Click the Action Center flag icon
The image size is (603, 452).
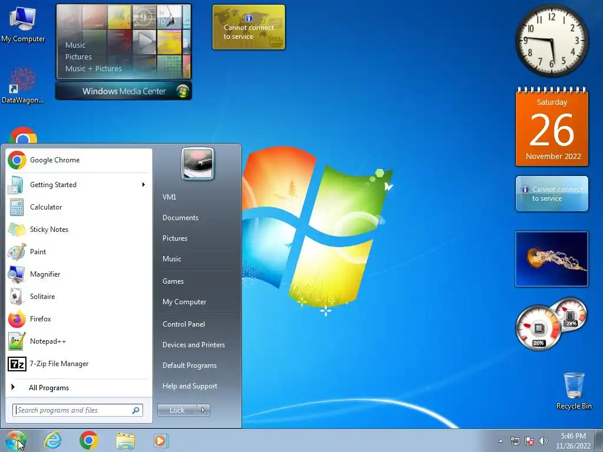coord(529,441)
